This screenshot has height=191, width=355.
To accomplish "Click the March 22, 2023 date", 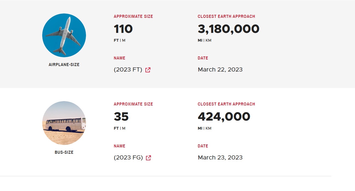I will click(x=220, y=70).
